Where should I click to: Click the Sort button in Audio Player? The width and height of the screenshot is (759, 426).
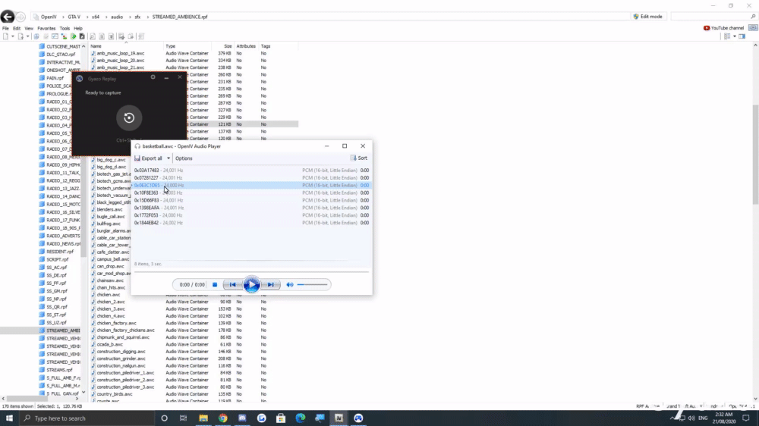click(359, 158)
